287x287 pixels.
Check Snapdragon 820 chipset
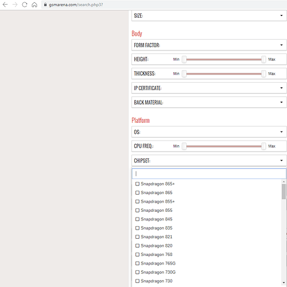137,246
